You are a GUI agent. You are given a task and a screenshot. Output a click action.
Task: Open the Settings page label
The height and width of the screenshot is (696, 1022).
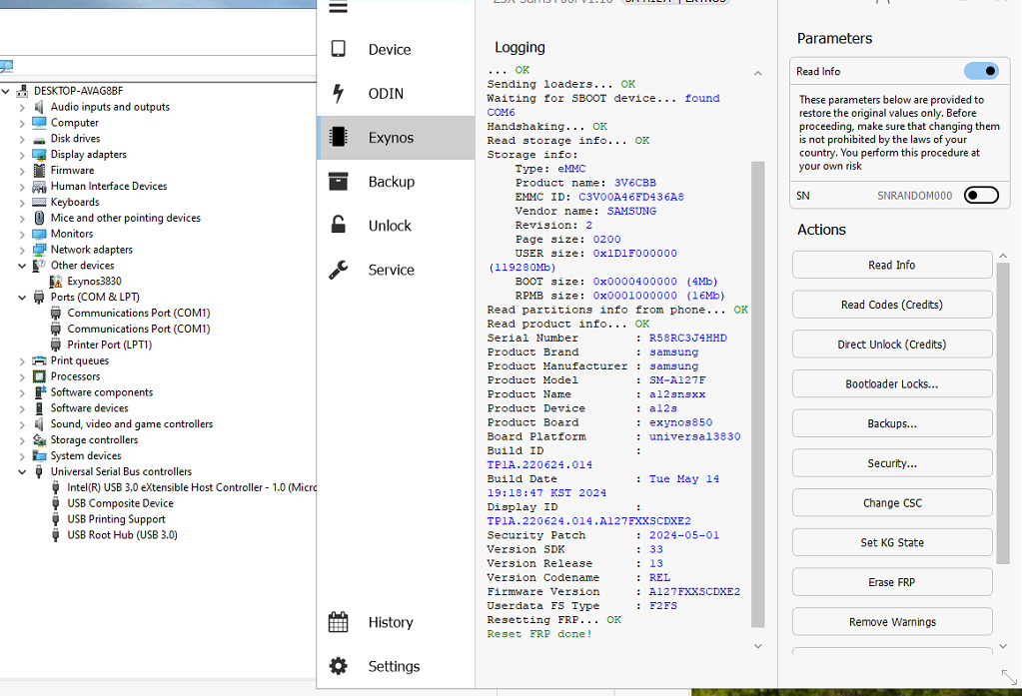pos(394,666)
